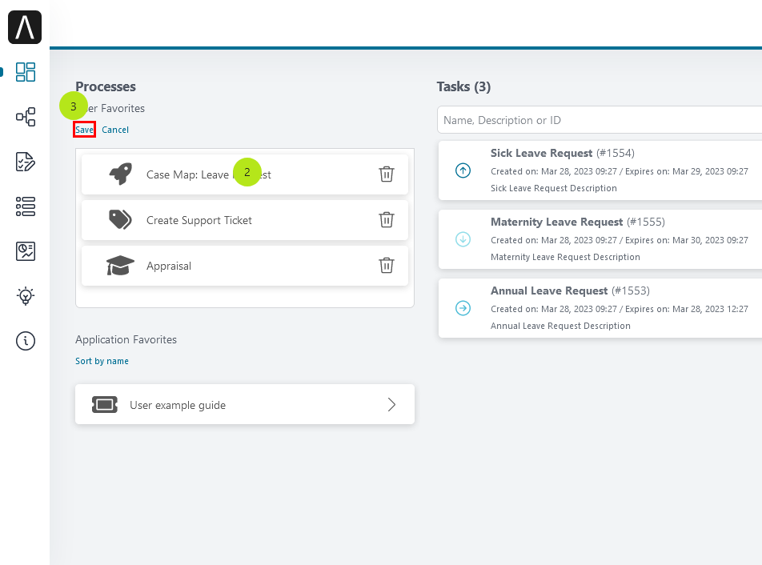This screenshot has height=565, width=762.
Task: Delete Create Support Ticket favorite
Action: (387, 219)
